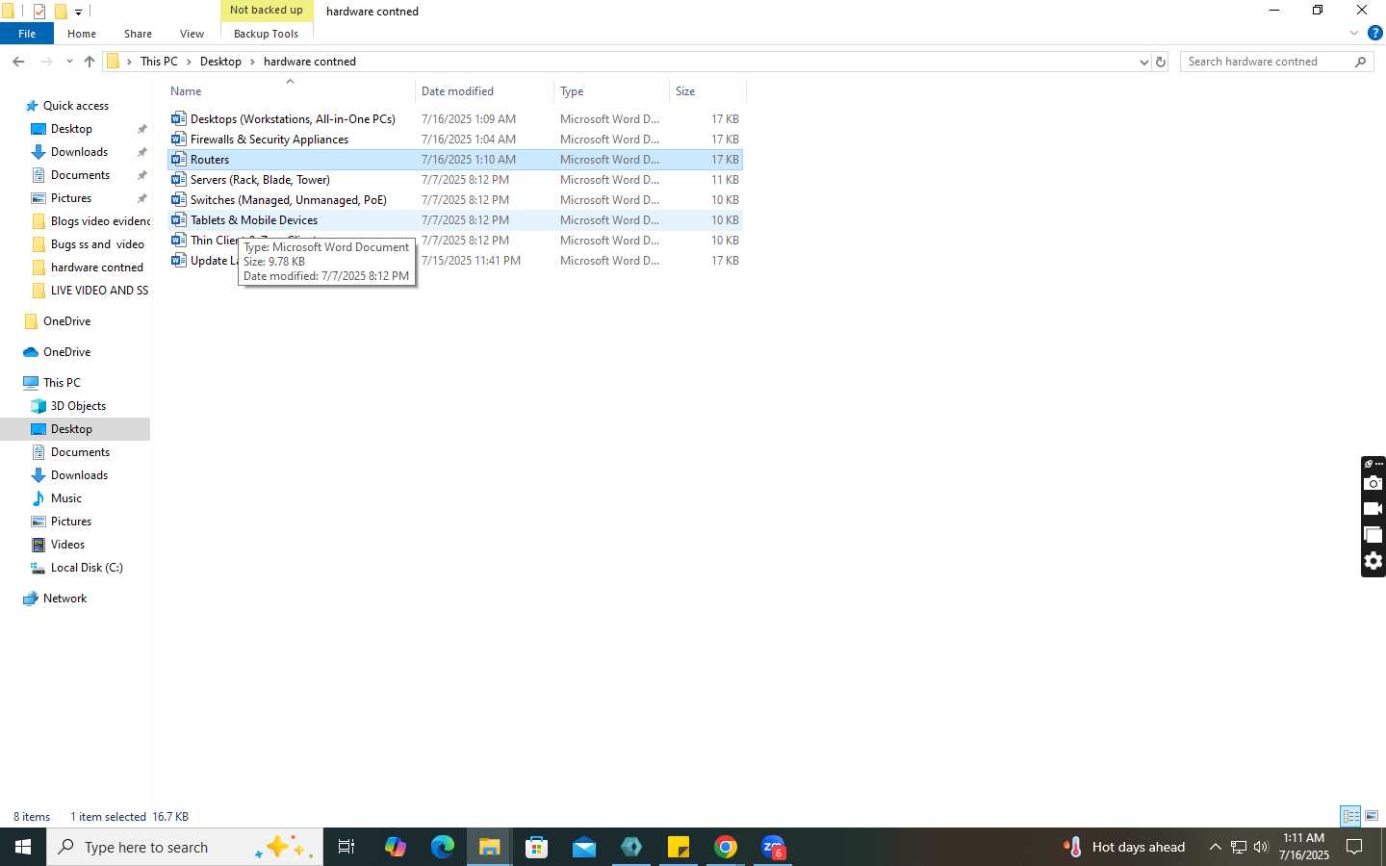Click Word icon of Thin Client file

pos(178,241)
